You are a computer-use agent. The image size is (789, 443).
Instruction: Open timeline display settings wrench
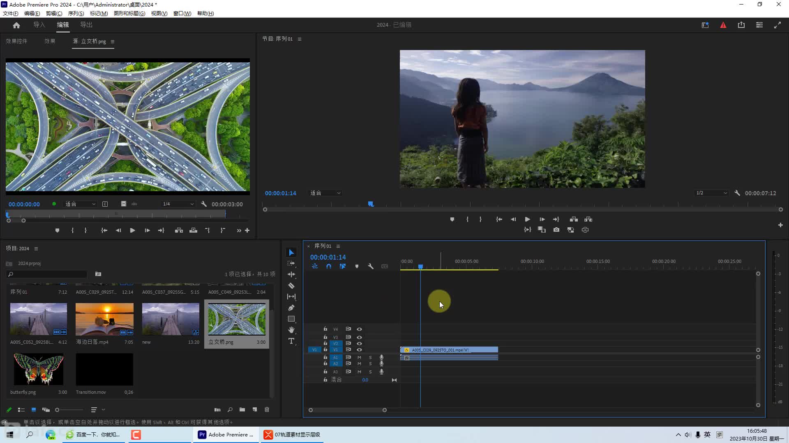pos(371,266)
